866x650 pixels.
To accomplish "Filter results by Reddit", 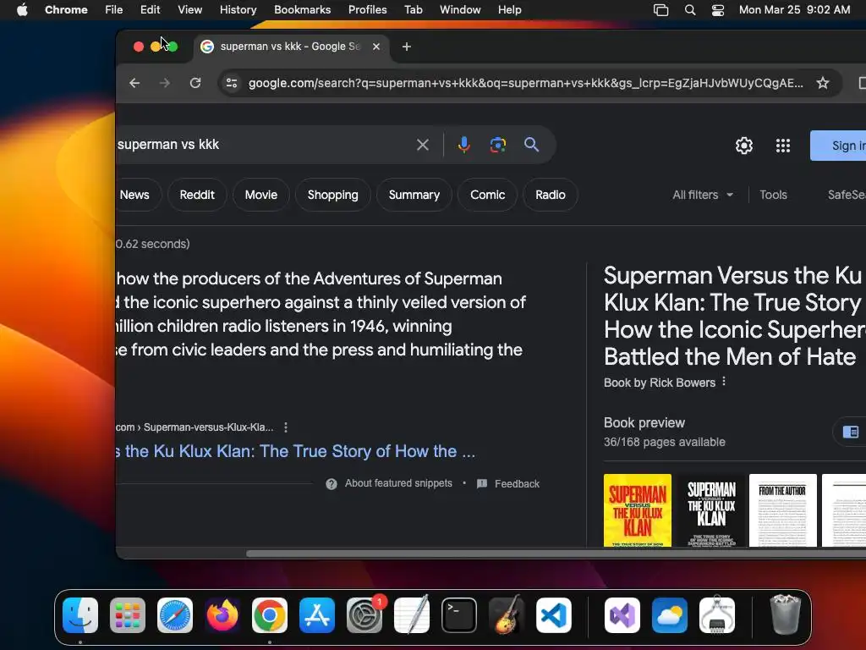I will pyautogui.click(x=197, y=195).
